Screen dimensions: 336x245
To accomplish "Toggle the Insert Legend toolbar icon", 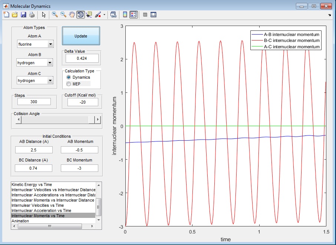I will (x=134, y=15).
